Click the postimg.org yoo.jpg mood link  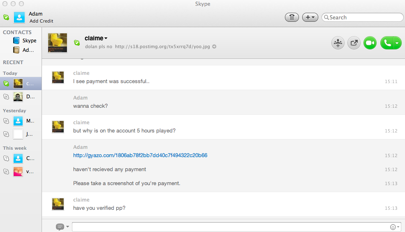[x=162, y=46]
